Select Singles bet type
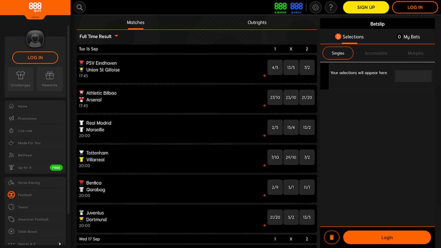441x248 pixels. pyautogui.click(x=338, y=53)
